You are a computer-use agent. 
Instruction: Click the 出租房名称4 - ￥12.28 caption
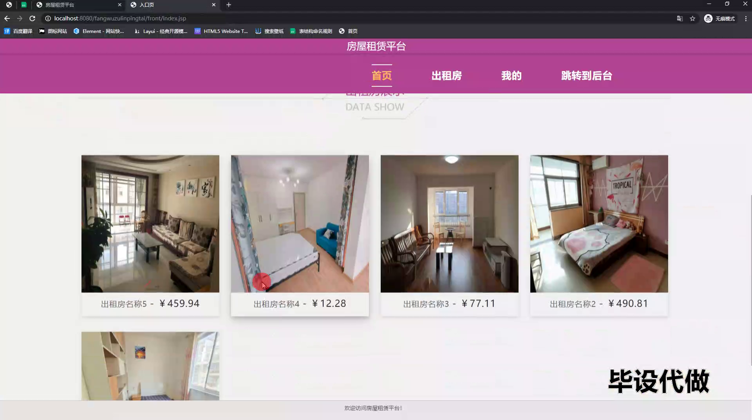[x=300, y=304]
